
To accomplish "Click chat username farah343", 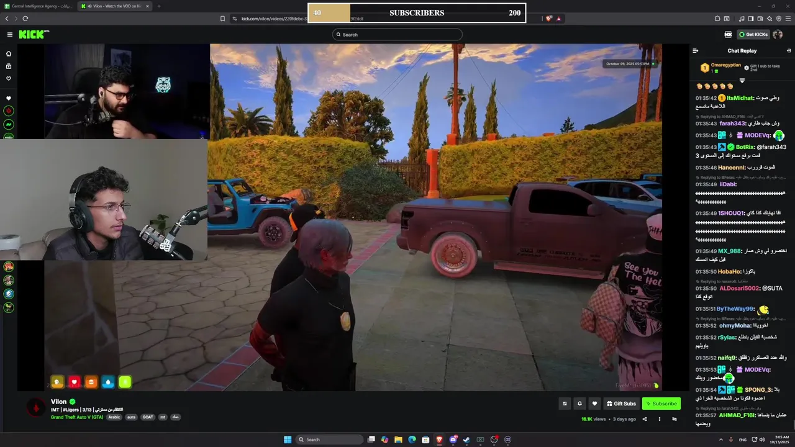I will [733, 124].
